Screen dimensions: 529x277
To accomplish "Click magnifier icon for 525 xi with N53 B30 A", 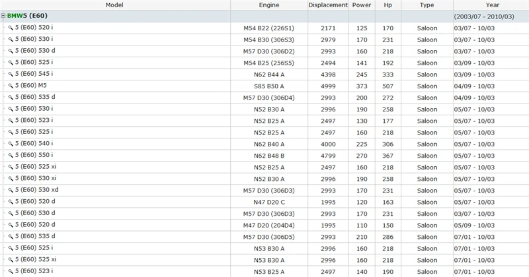I will (x=11, y=260).
